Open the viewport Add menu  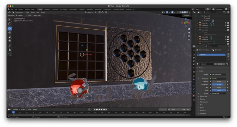click(x=38, y=12)
